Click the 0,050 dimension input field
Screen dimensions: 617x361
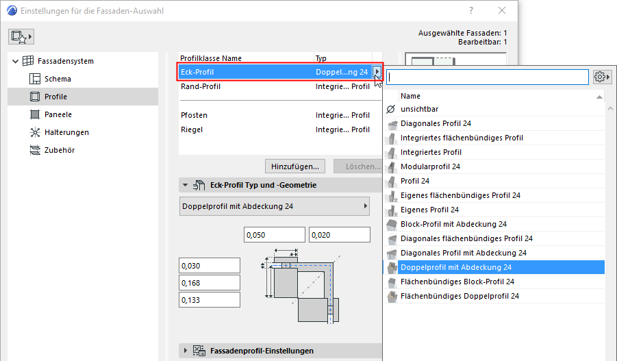point(274,236)
